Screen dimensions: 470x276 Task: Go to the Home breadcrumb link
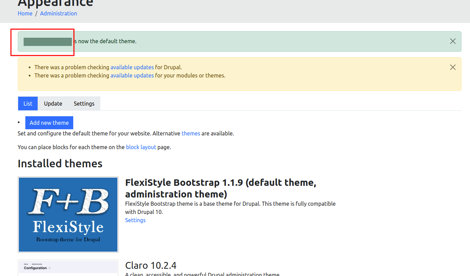(25, 13)
